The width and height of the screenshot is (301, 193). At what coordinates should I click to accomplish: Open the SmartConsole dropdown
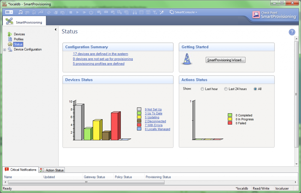[x=183, y=12]
